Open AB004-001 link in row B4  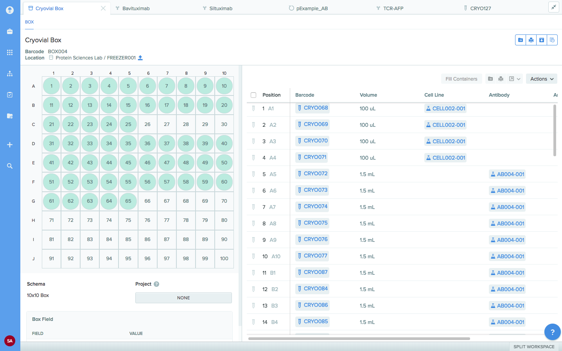[507, 322]
